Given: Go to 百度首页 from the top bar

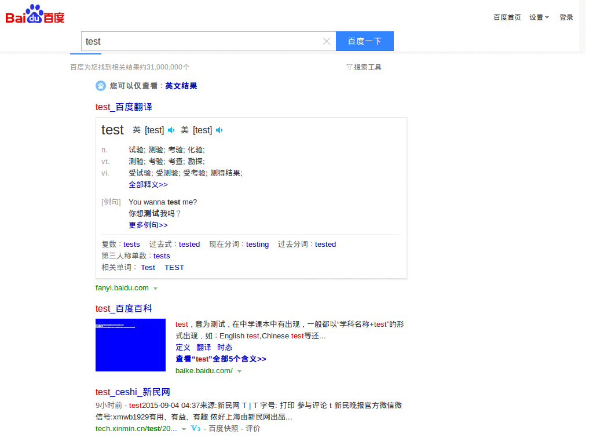Looking at the screenshot, I should tap(507, 17).
